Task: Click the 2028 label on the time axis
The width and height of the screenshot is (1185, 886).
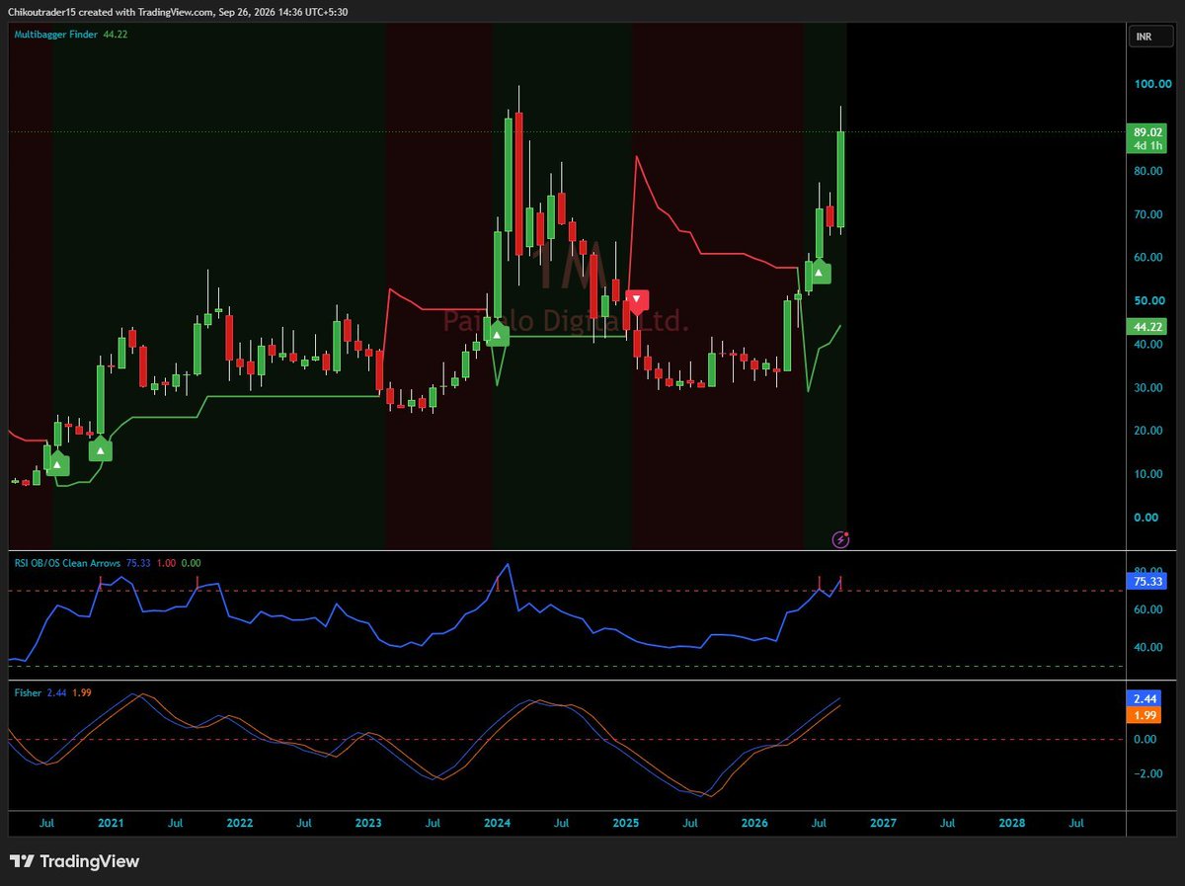Action: (1012, 822)
